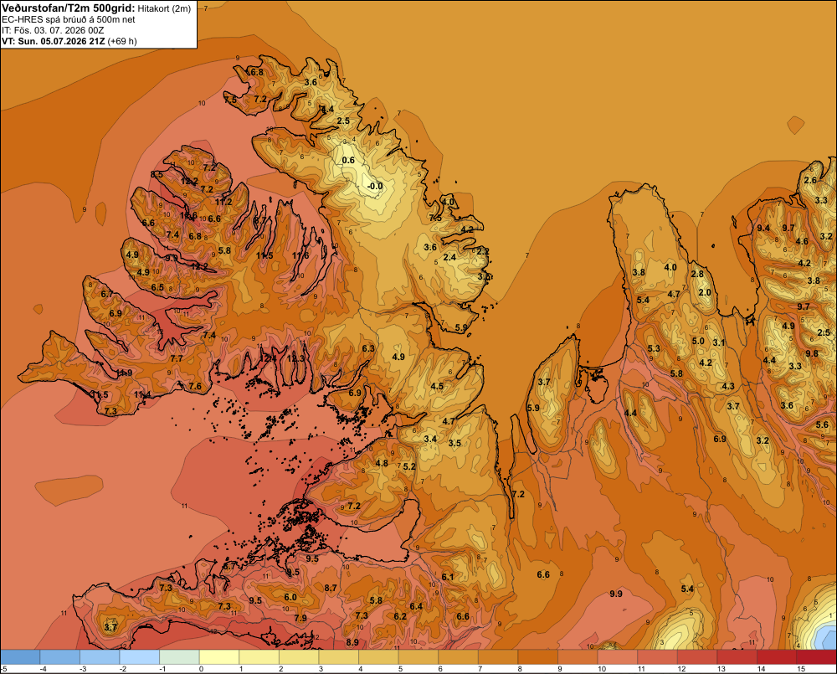837x674 pixels.
Task: Click the dark red legend swatch between 14 and 15
Action: click(x=776, y=657)
